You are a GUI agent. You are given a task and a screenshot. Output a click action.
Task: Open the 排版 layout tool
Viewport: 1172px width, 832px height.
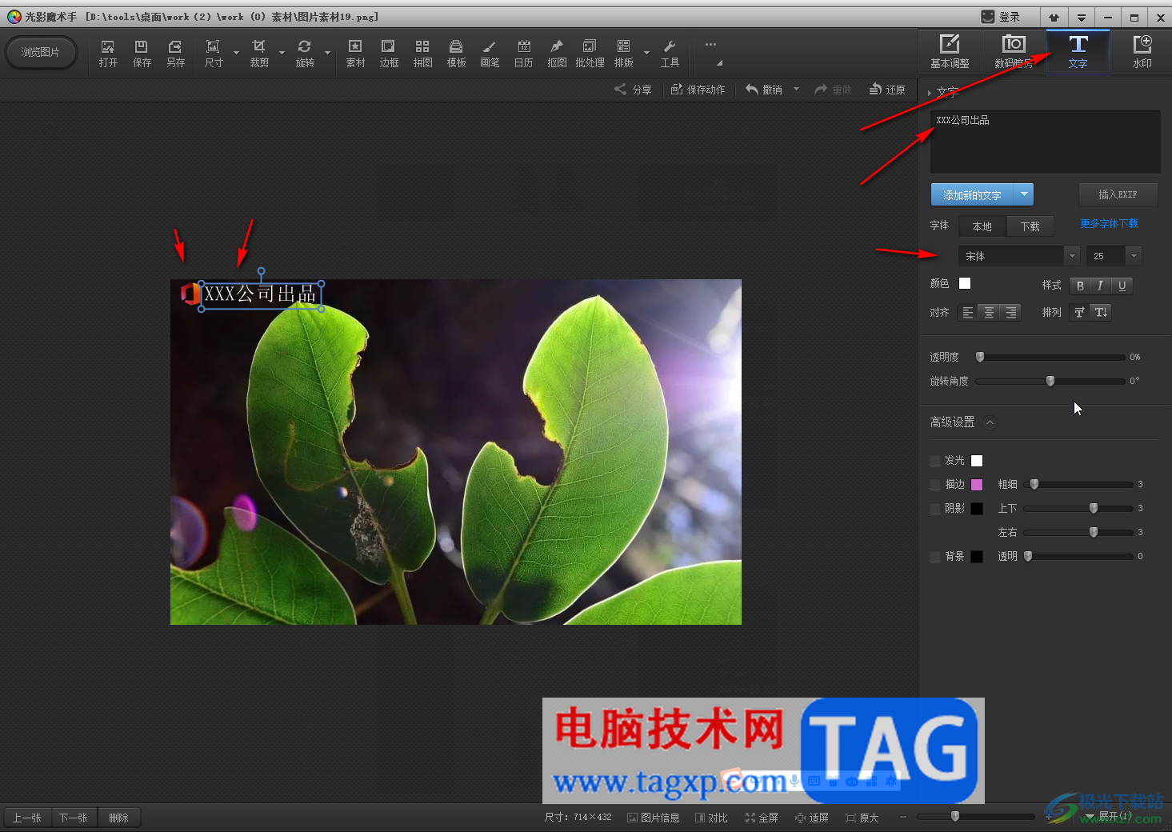(623, 54)
